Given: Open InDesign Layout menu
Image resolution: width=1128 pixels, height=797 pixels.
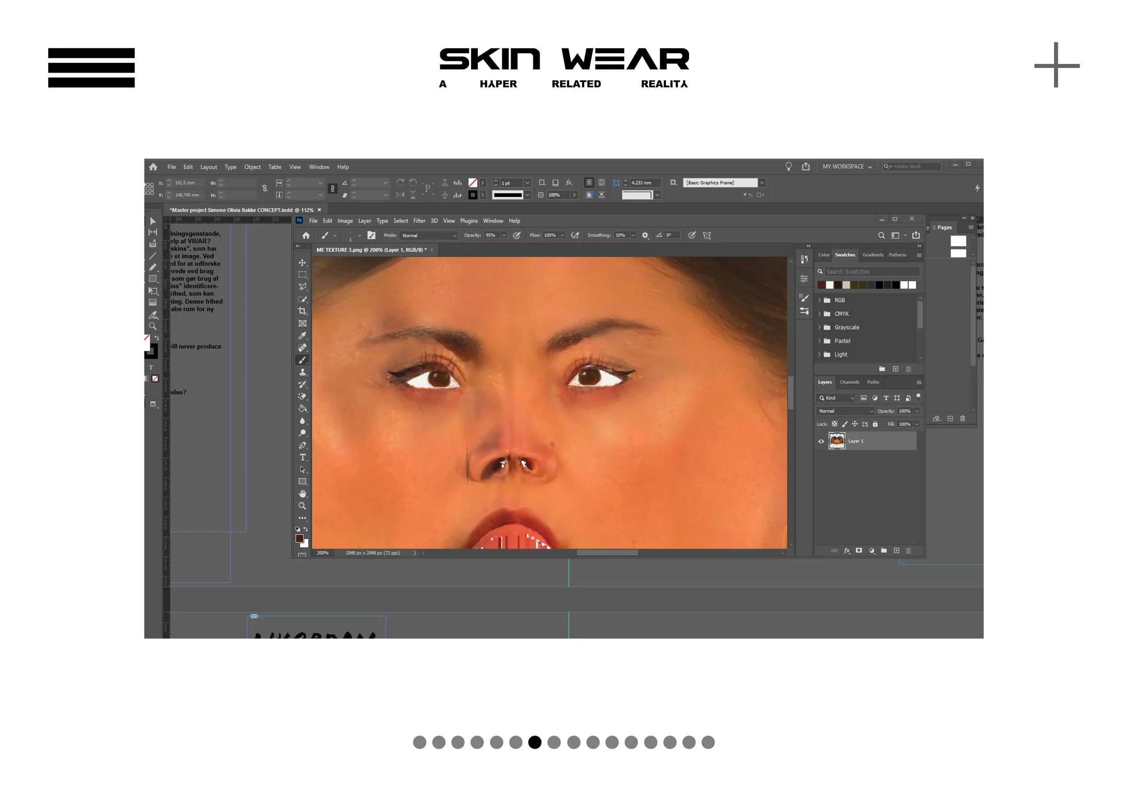Looking at the screenshot, I should pyautogui.click(x=208, y=167).
